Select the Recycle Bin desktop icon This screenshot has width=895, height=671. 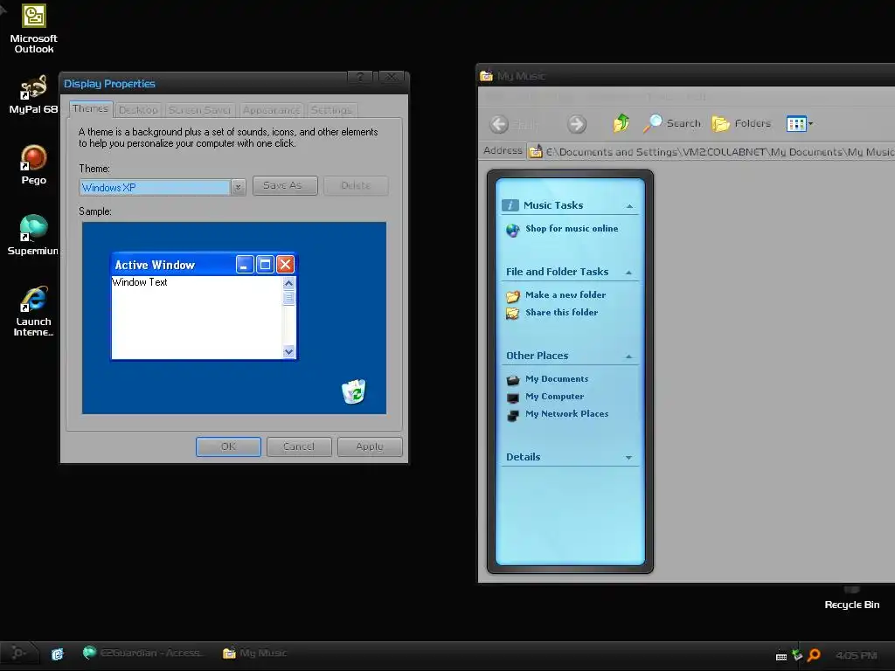[x=851, y=598]
